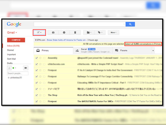166x125 pixels.
Task: Uncheck the eSiteSecrets.com email checkbox
Action: click(x=37, y=64)
